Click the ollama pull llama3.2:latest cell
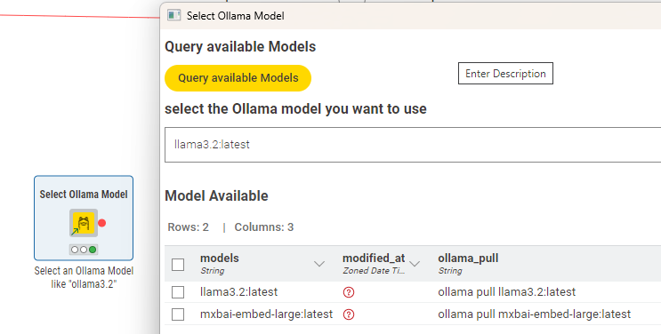The image size is (661, 334). pos(507,292)
